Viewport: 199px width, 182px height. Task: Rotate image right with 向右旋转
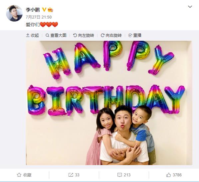click(x=111, y=35)
